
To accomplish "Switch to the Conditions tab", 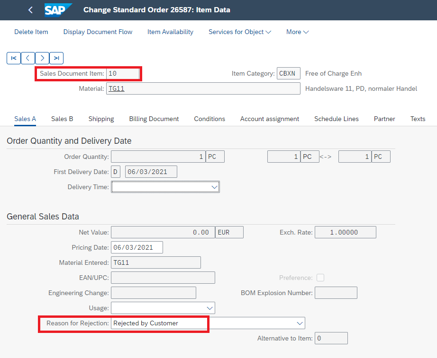I will tap(209, 119).
